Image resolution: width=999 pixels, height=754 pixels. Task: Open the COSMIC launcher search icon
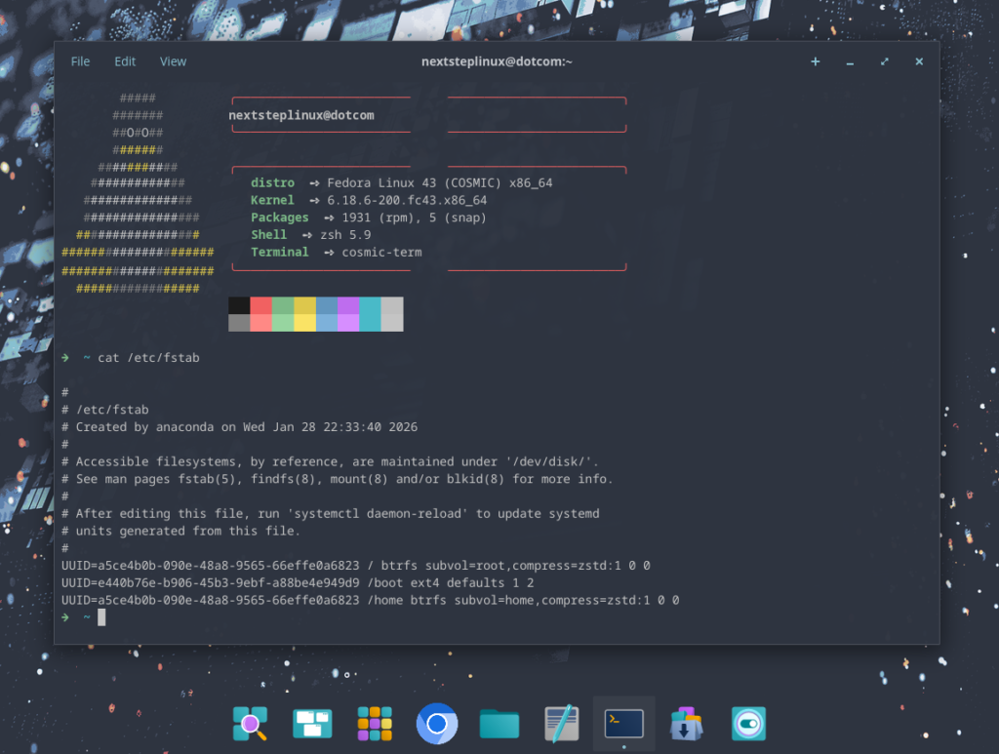coord(250,724)
